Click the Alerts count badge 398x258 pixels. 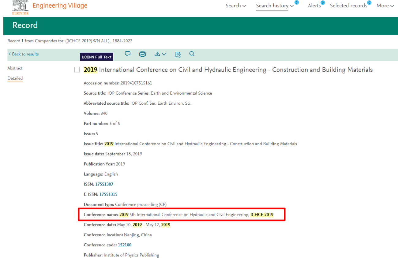323,2
